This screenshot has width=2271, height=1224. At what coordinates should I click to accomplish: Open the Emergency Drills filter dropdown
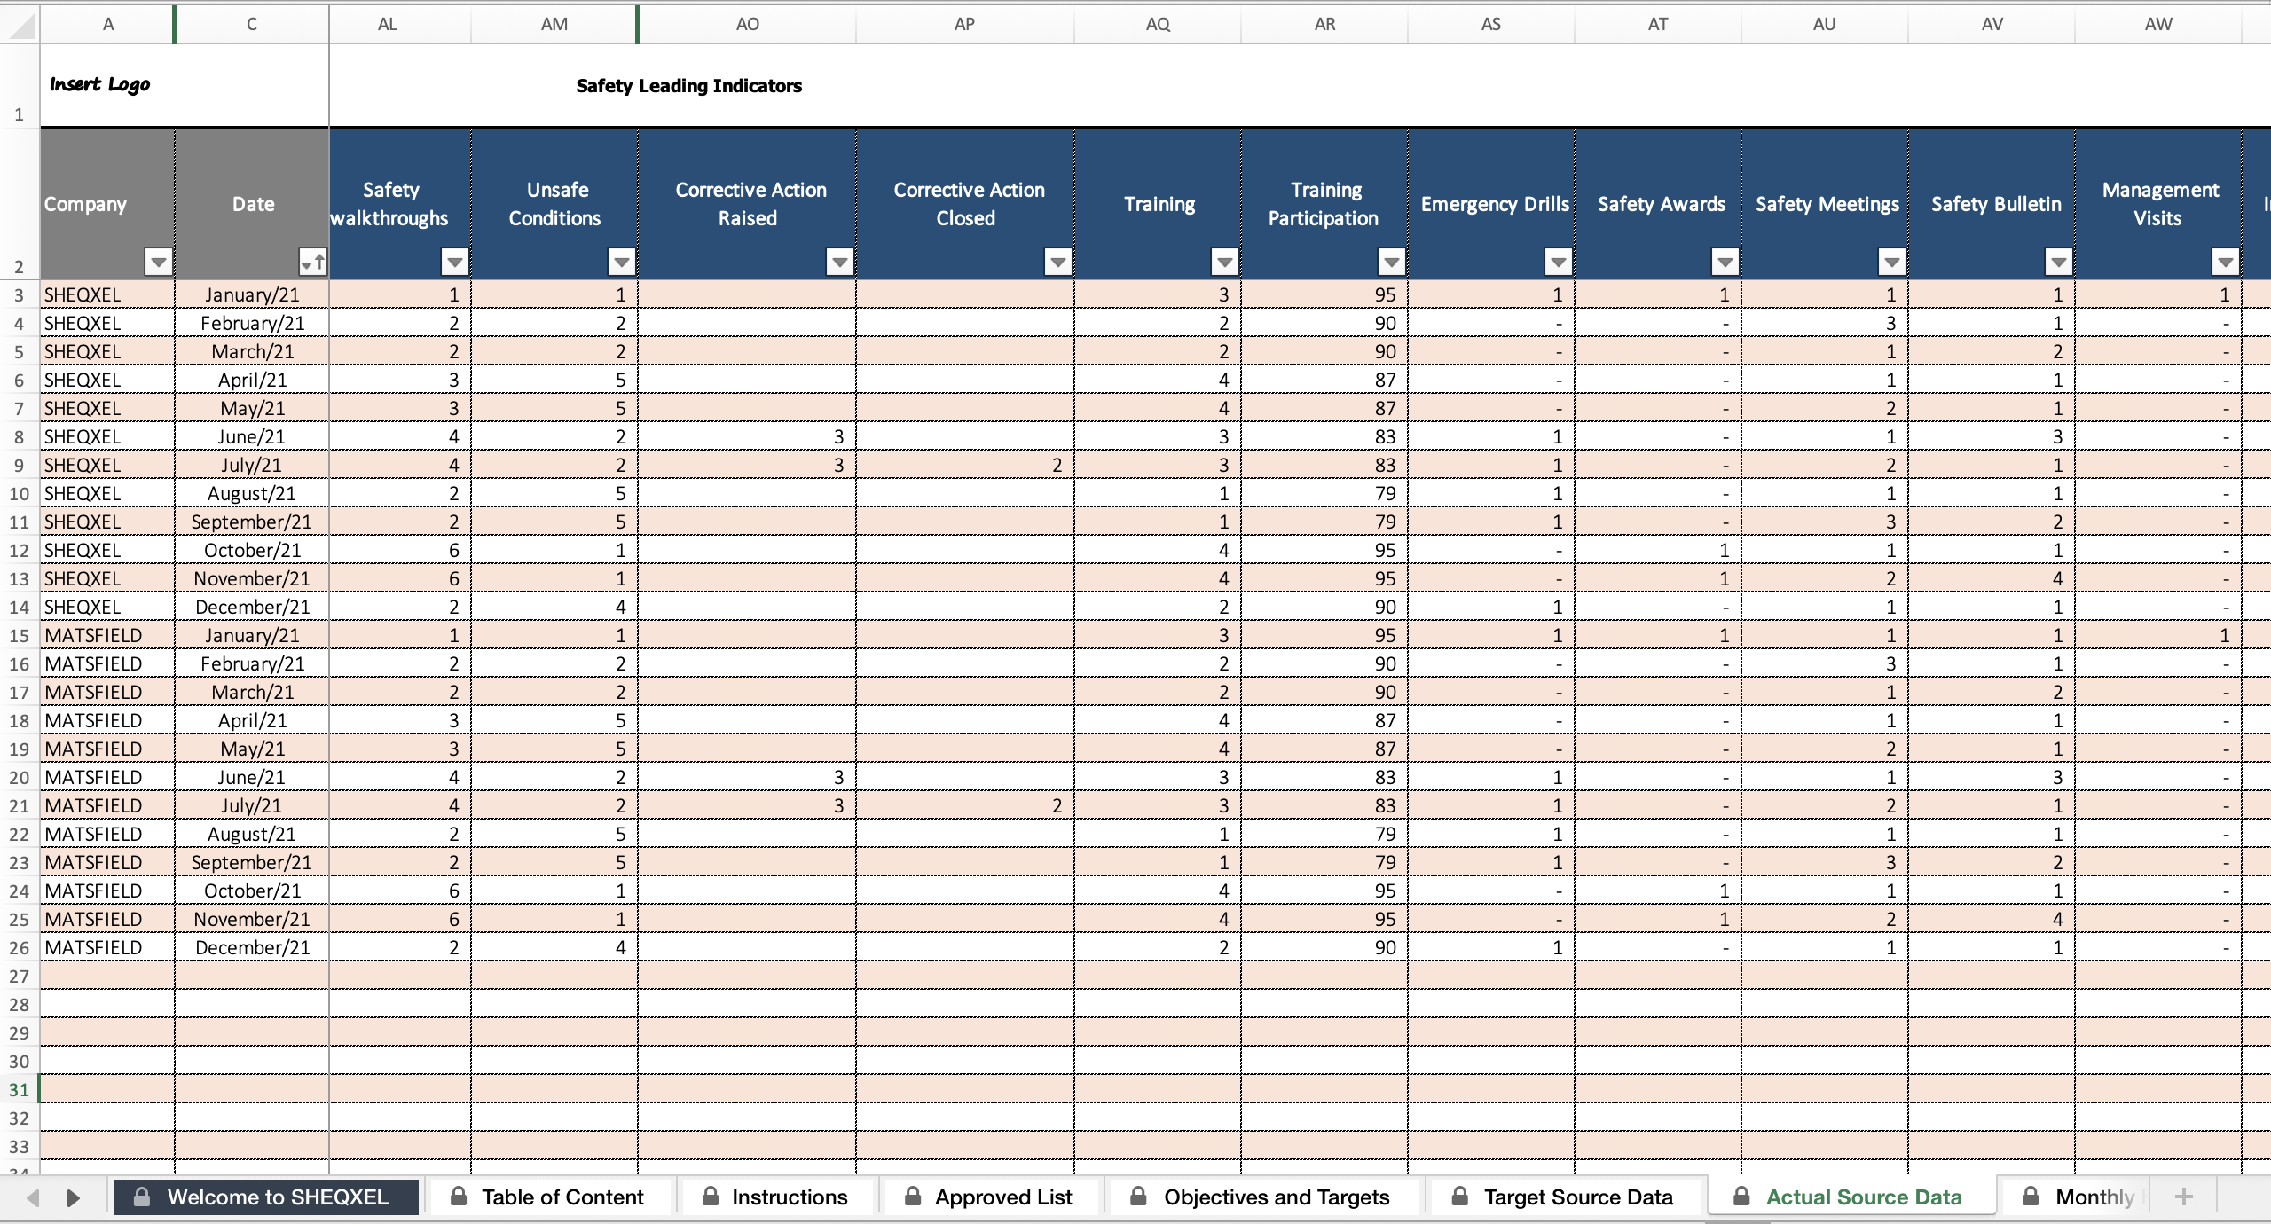pos(1559,262)
